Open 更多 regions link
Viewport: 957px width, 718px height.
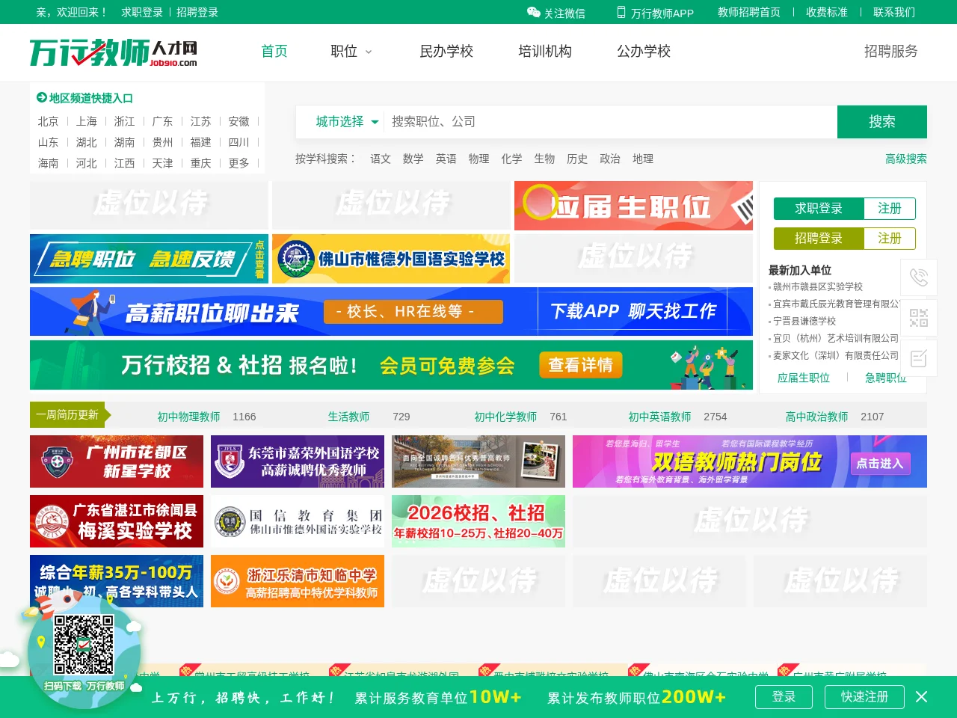(239, 163)
